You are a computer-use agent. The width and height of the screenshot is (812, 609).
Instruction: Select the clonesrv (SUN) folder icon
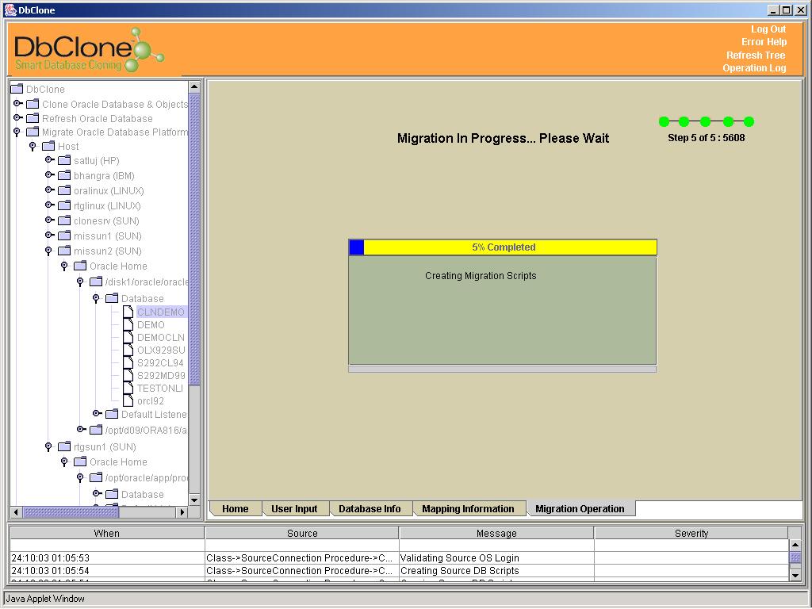coord(64,220)
